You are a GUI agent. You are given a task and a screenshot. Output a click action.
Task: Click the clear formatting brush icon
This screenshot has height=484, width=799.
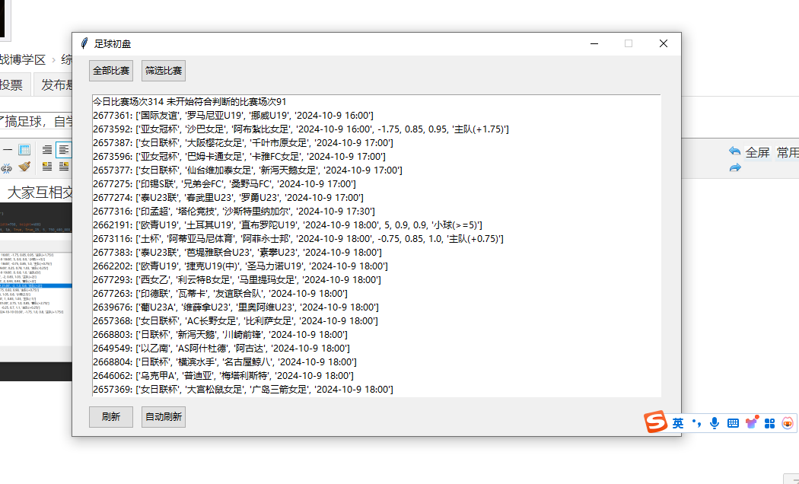24,167
